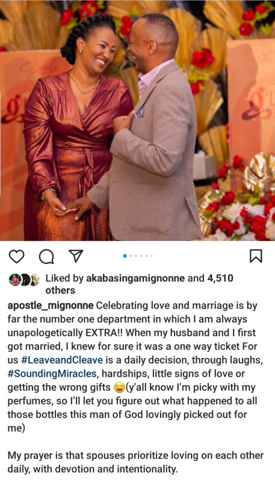Screen dimensions: 275x483
Task: View the list of 4,510 others
Action: click(x=140, y=284)
